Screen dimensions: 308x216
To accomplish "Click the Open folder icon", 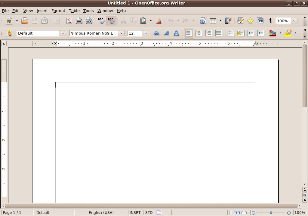I will [x=25, y=21].
